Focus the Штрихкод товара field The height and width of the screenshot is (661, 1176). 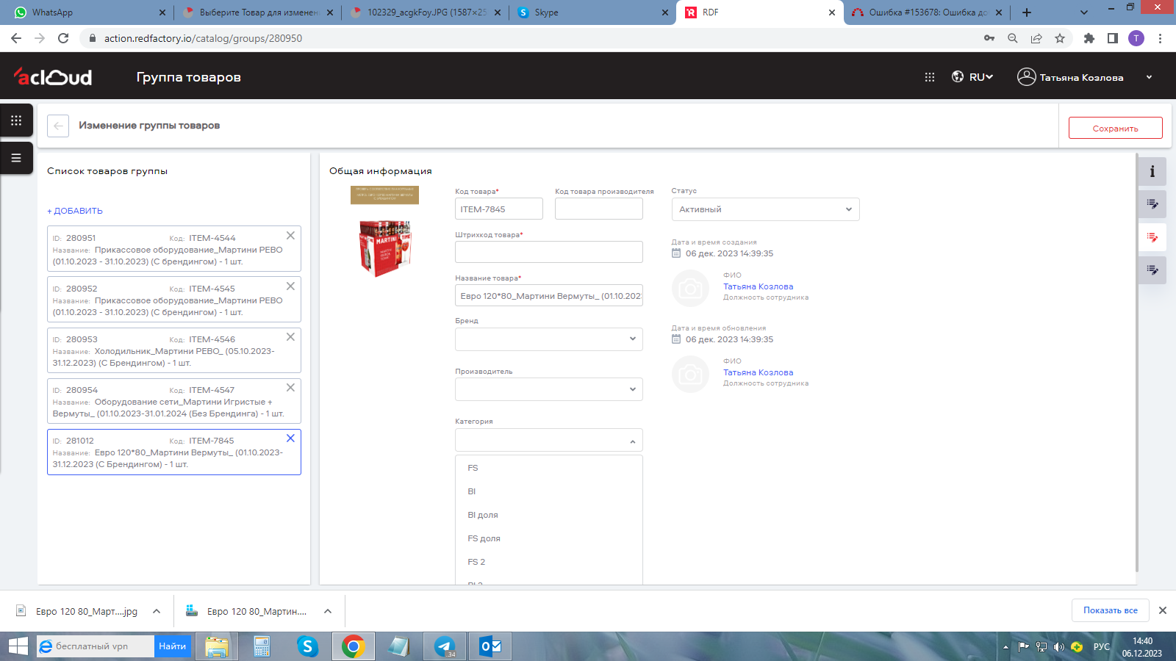click(x=549, y=252)
